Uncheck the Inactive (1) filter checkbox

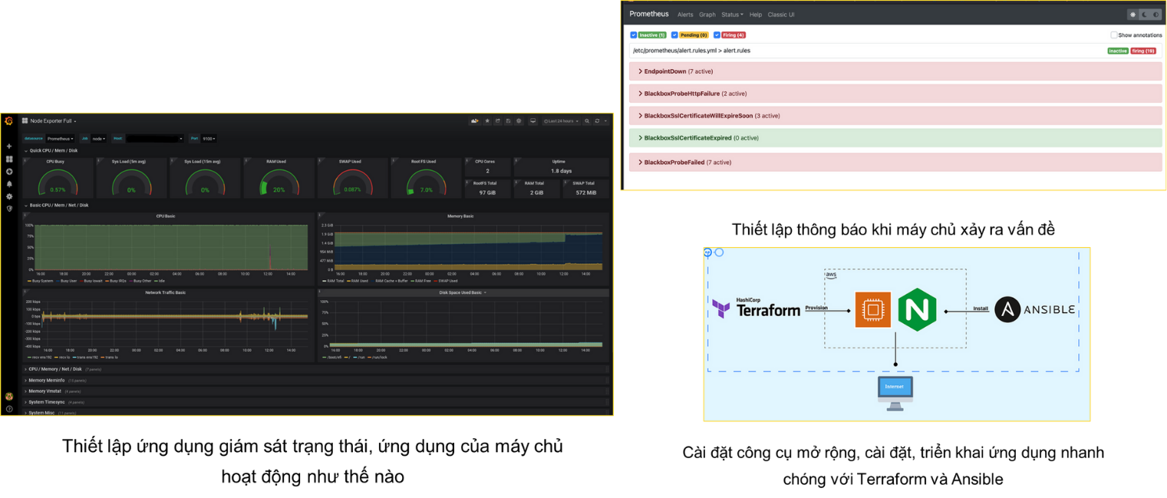point(634,35)
